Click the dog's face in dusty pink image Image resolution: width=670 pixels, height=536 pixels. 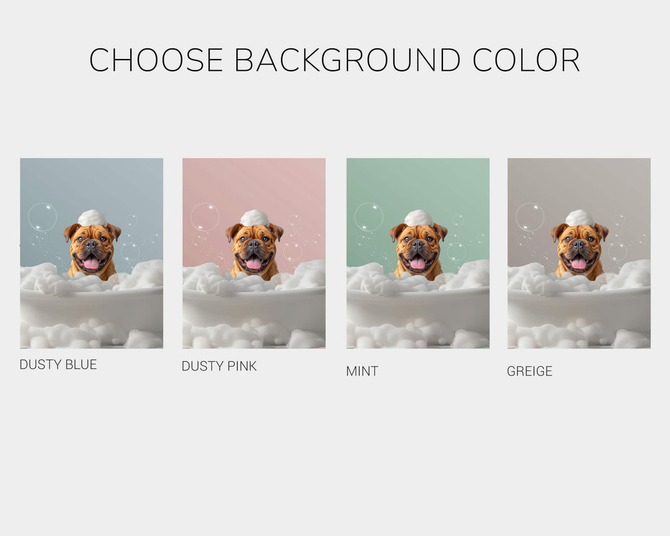point(255,250)
